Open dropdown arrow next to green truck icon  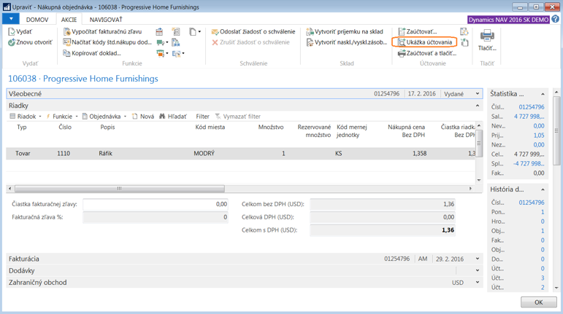pyautogui.click(x=167, y=42)
